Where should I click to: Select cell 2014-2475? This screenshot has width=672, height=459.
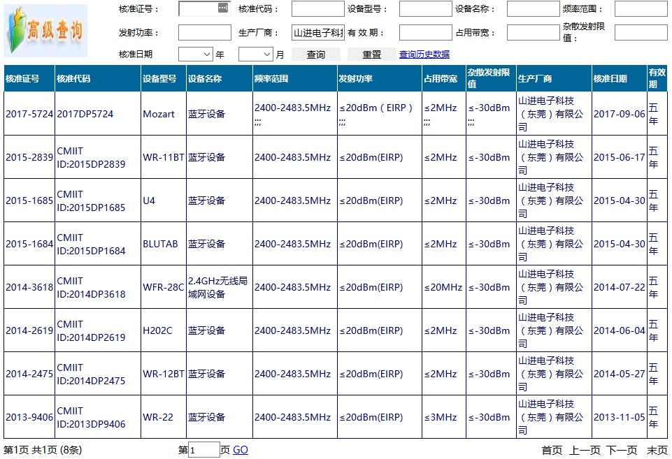pos(29,374)
